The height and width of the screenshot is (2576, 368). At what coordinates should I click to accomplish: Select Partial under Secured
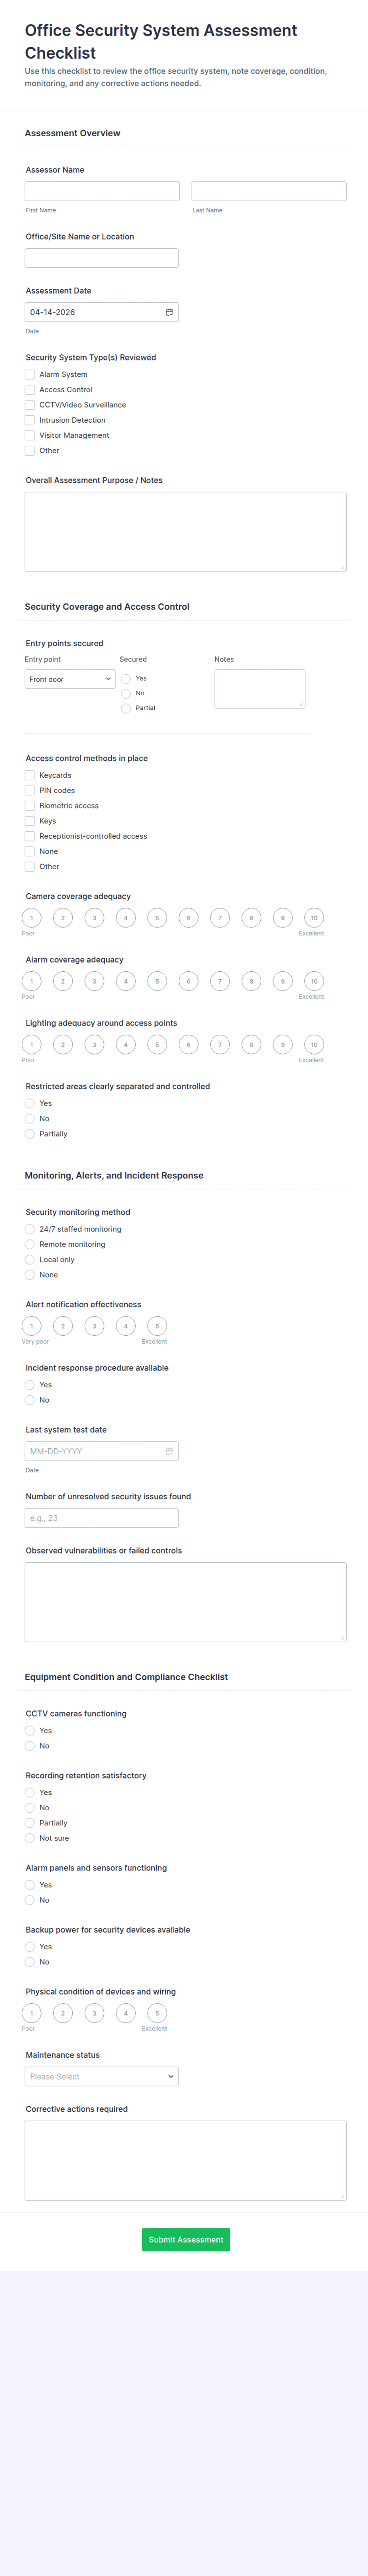point(126,708)
